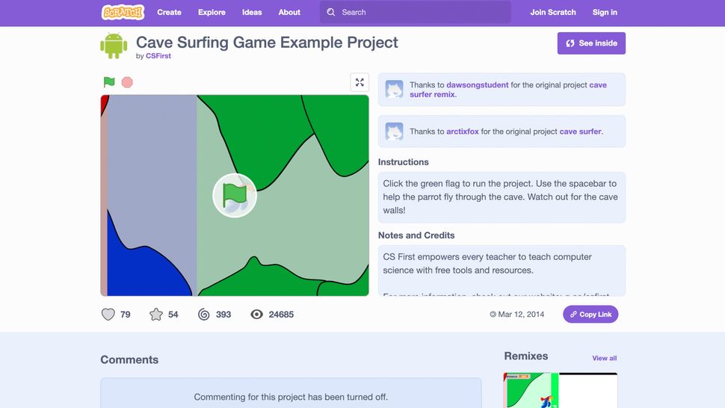Enter full screen stage mode
The width and height of the screenshot is (725, 408).
(x=360, y=82)
